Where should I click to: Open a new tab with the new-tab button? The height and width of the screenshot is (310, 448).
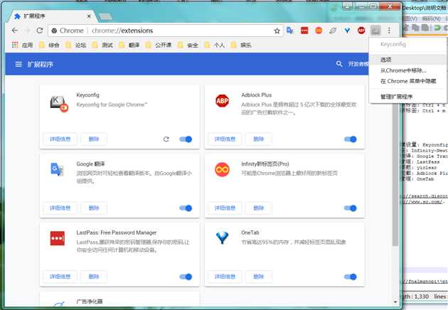click(105, 17)
